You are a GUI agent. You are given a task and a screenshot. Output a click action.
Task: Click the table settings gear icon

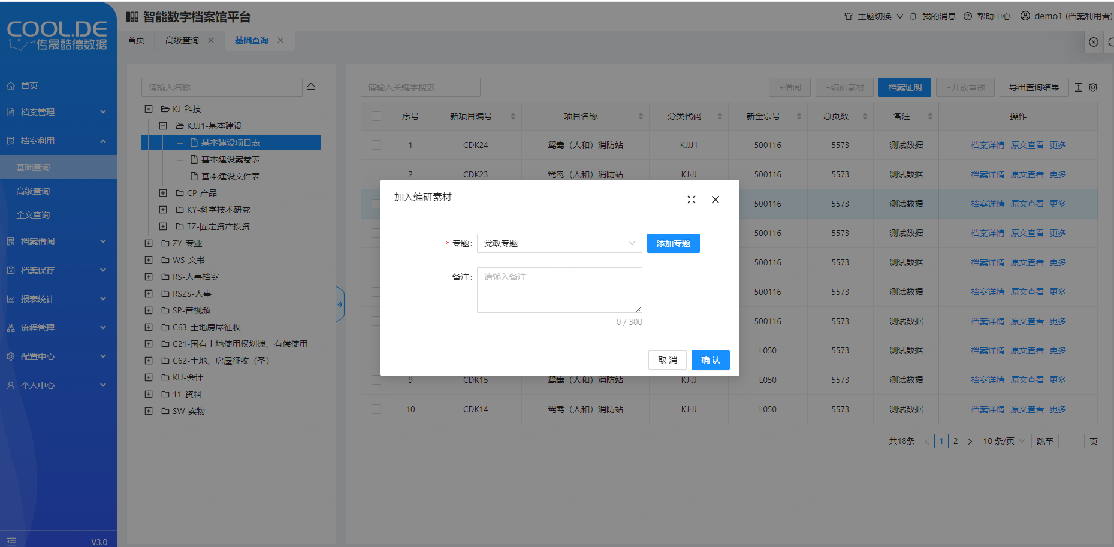(x=1093, y=87)
